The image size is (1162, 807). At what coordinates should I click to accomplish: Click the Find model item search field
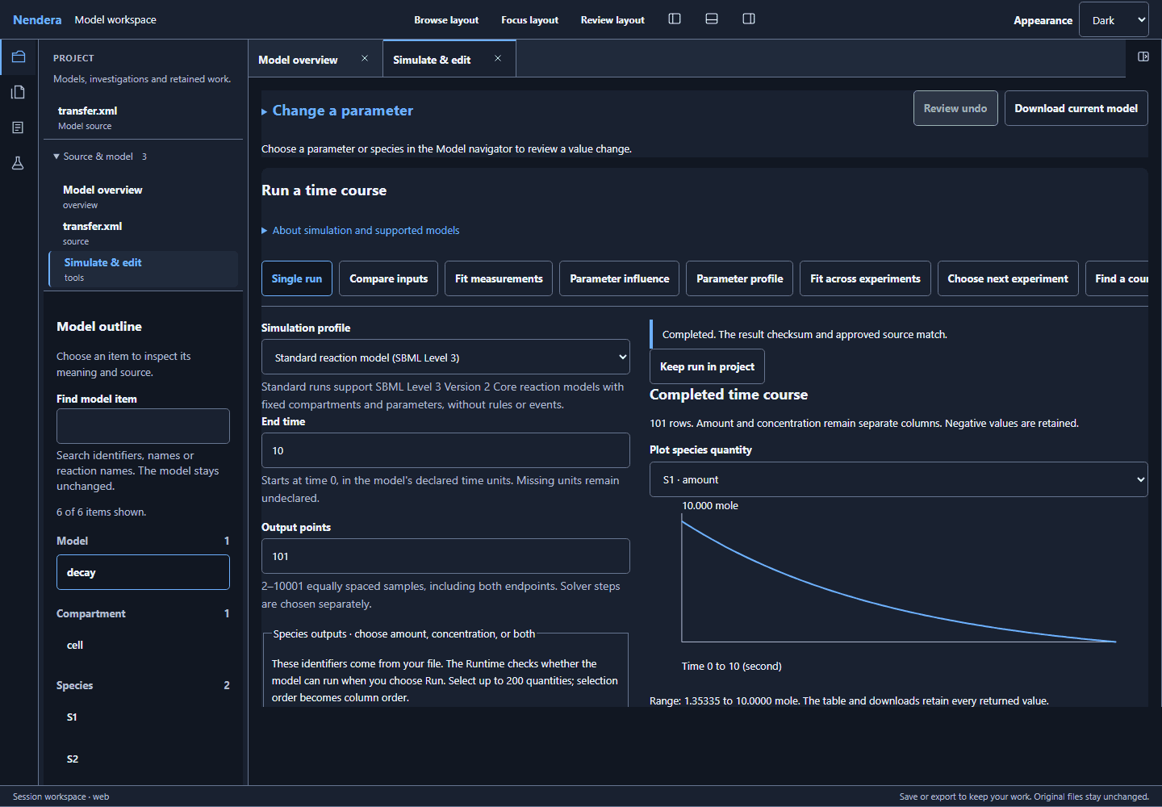tap(143, 426)
